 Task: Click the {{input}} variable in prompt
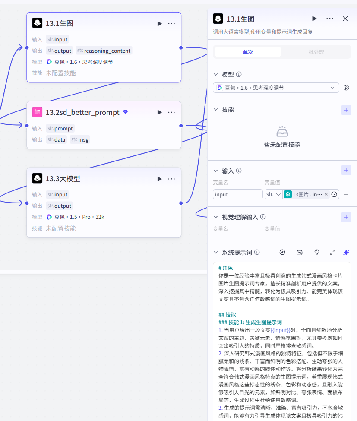point(281,330)
